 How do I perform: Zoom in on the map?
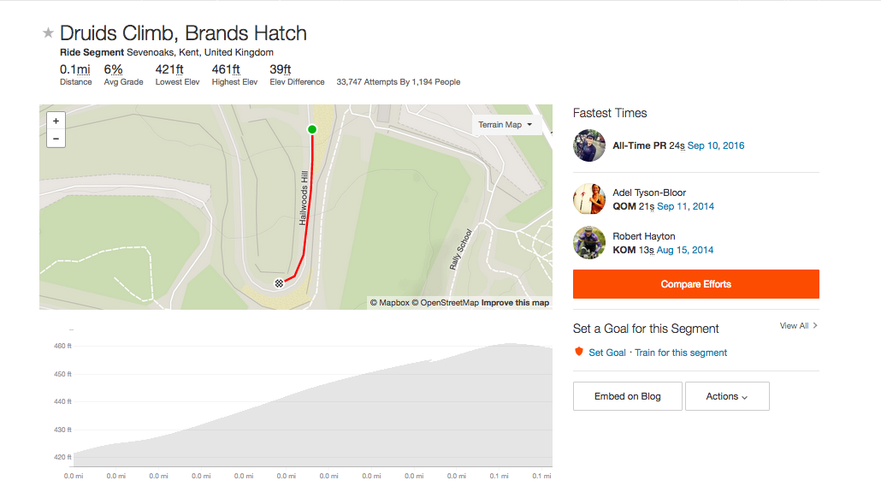(56, 122)
